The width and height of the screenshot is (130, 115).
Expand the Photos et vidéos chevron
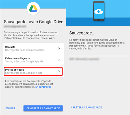pos(59,71)
